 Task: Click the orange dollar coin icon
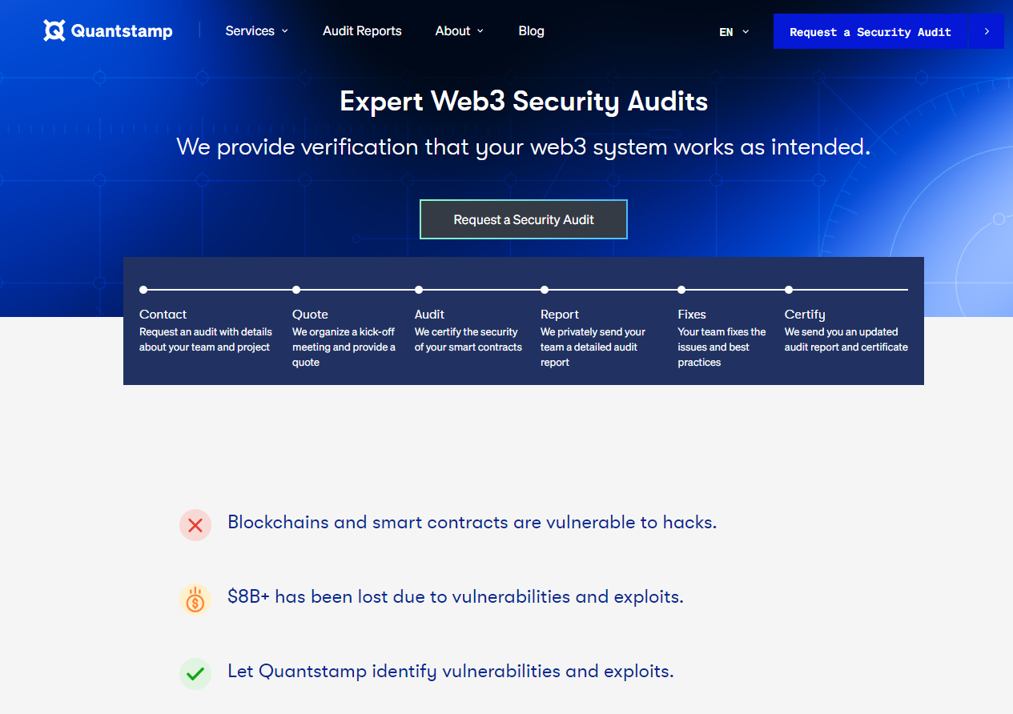pos(195,600)
